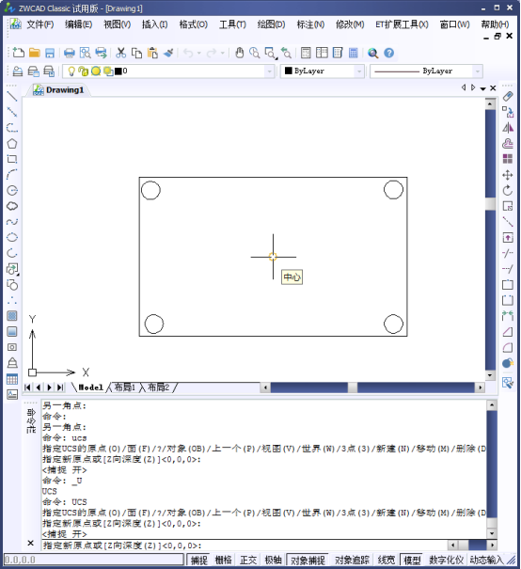Open the Layer properties manager icon

click(x=18, y=71)
